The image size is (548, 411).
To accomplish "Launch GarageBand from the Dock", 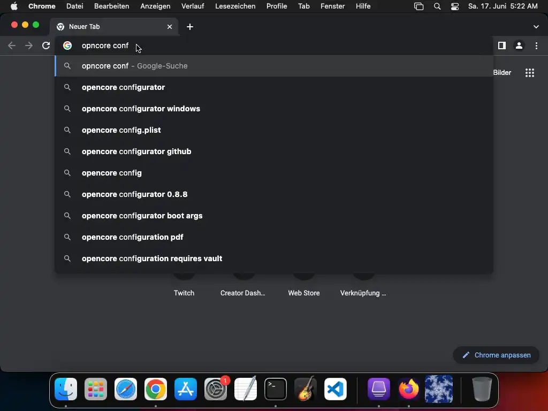I will (x=306, y=389).
